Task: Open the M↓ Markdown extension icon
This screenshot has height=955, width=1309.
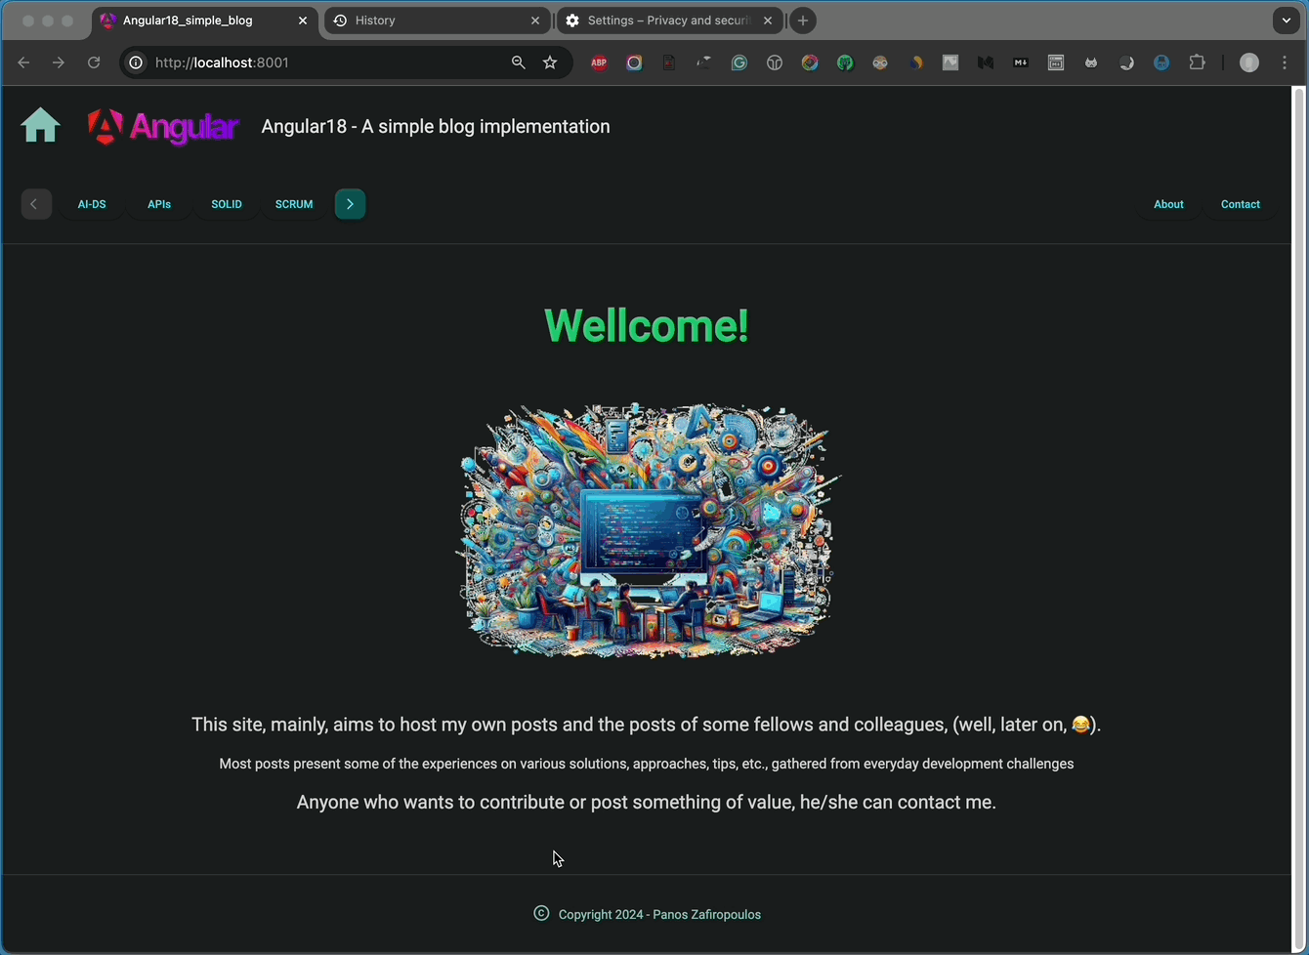Action: click(x=1021, y=62)
